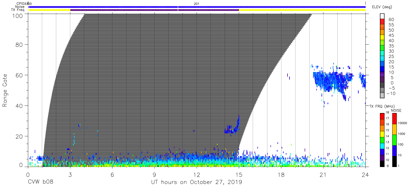Select the red top segment of TX FRQ colorbar
The width and height of the screenshot is (411, 189).
point(382,116)
